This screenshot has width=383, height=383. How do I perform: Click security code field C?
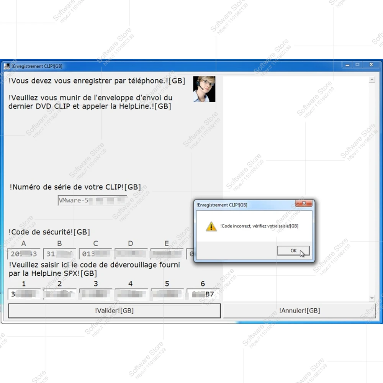95,254
